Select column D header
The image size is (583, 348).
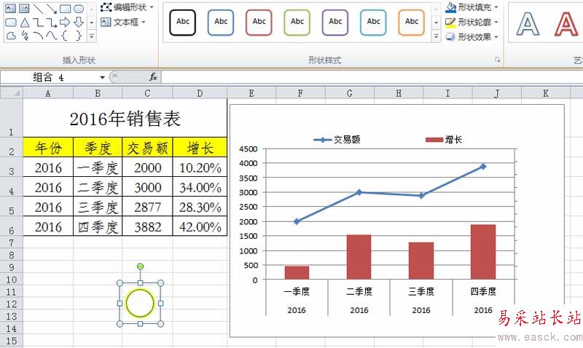(200, 93)
